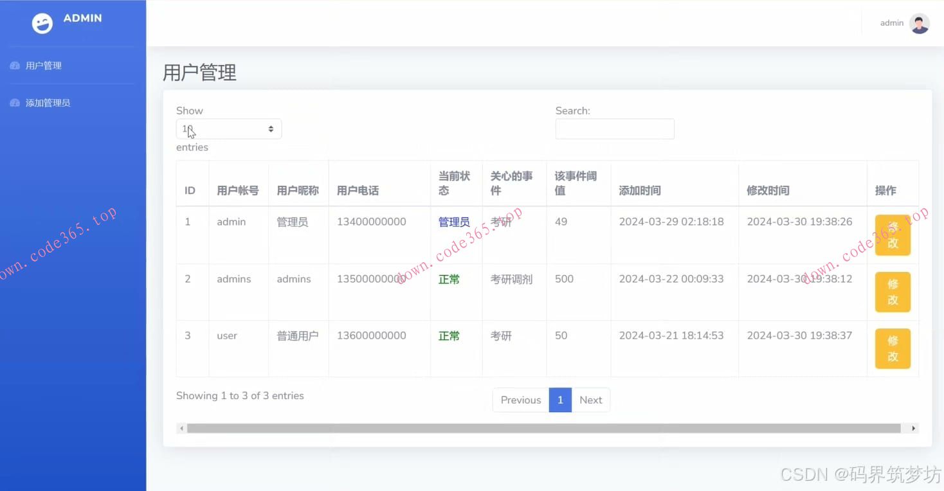Click add time 2024-03-21 18:14:53
The width and height of the screenshot is (944, 491).
tap(671, 335)
